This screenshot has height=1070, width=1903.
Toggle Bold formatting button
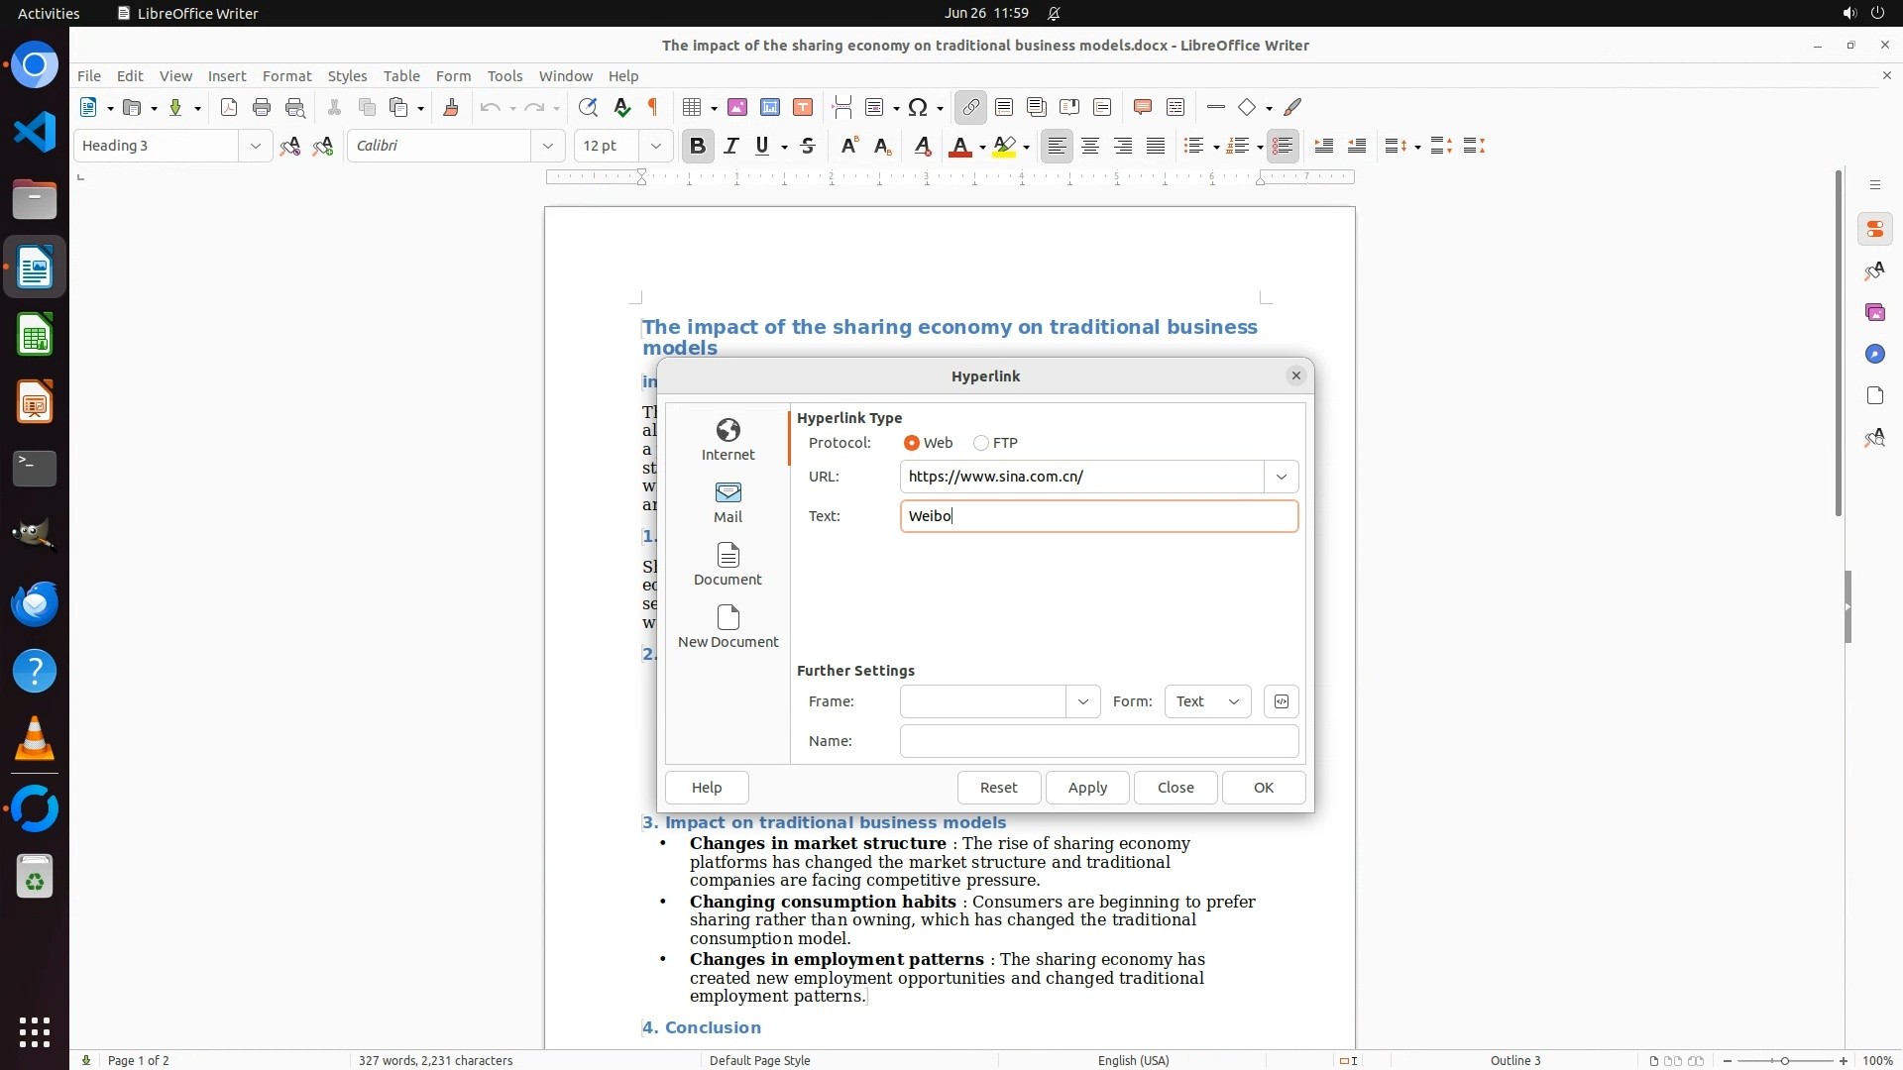698,146
